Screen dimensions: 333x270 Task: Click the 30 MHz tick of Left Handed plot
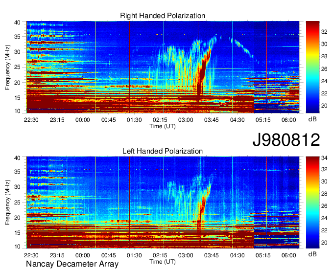click(x=18, y=187)
